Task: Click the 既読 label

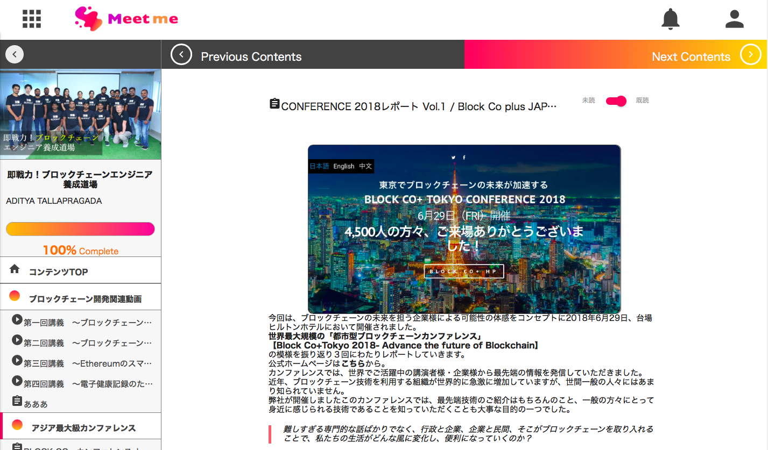Action: 643,101
